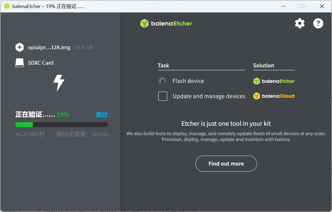This screenshot has width=332, height=212.
Task: Click the loading spinner beside Flash device
Action: [x=162, y=81]
